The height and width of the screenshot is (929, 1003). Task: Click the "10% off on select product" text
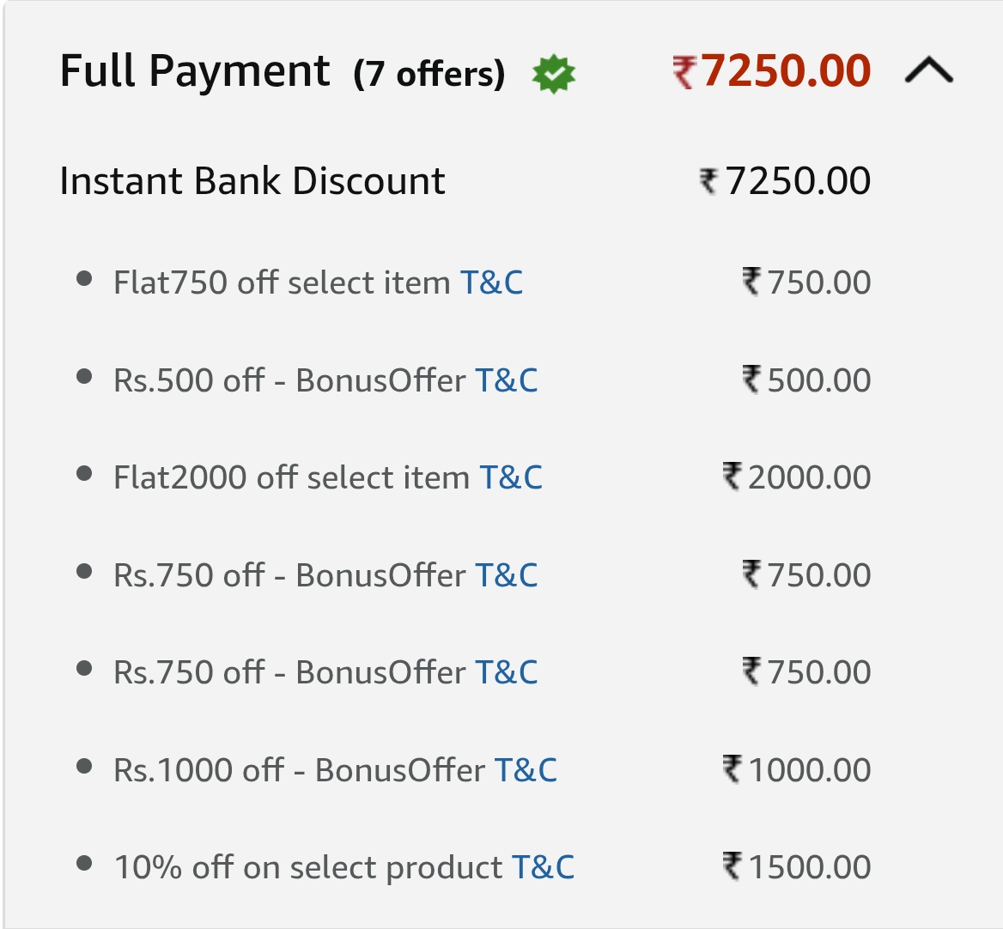(x=308, y=867)
